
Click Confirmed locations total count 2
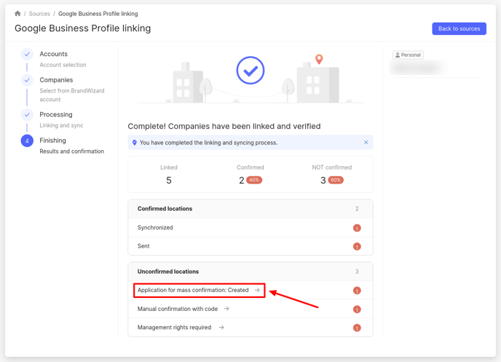point(357,208)
